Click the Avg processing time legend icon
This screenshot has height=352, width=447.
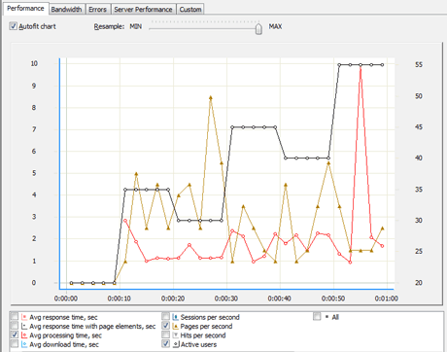[24, 335]
